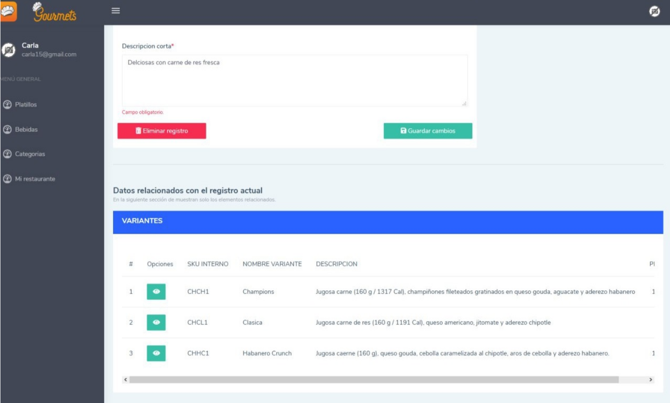
Task: Open Mi restaurante menu item
Action: pos(35,179)
